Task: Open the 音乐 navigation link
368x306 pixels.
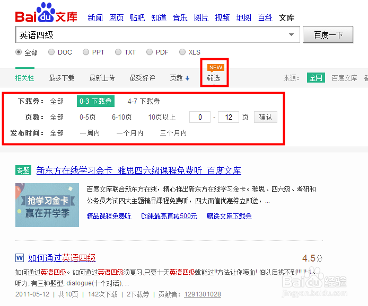Action: pos(180,17)
